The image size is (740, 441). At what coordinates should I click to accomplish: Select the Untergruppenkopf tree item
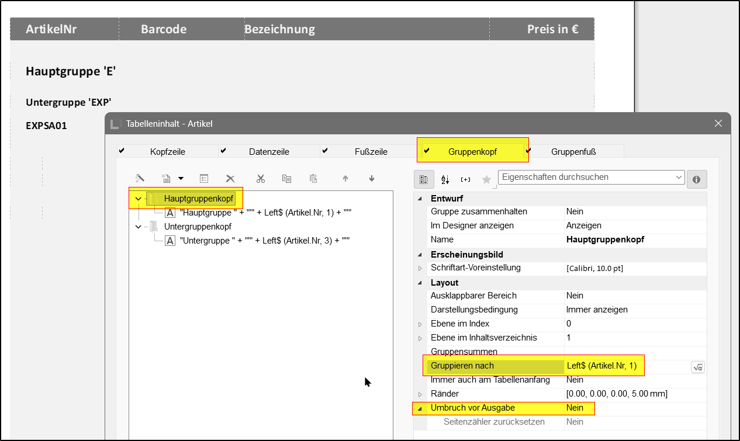tap(198, 227)
